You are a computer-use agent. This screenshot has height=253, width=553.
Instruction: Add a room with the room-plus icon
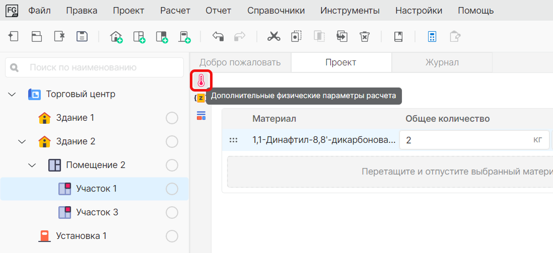tap(140, 37)
